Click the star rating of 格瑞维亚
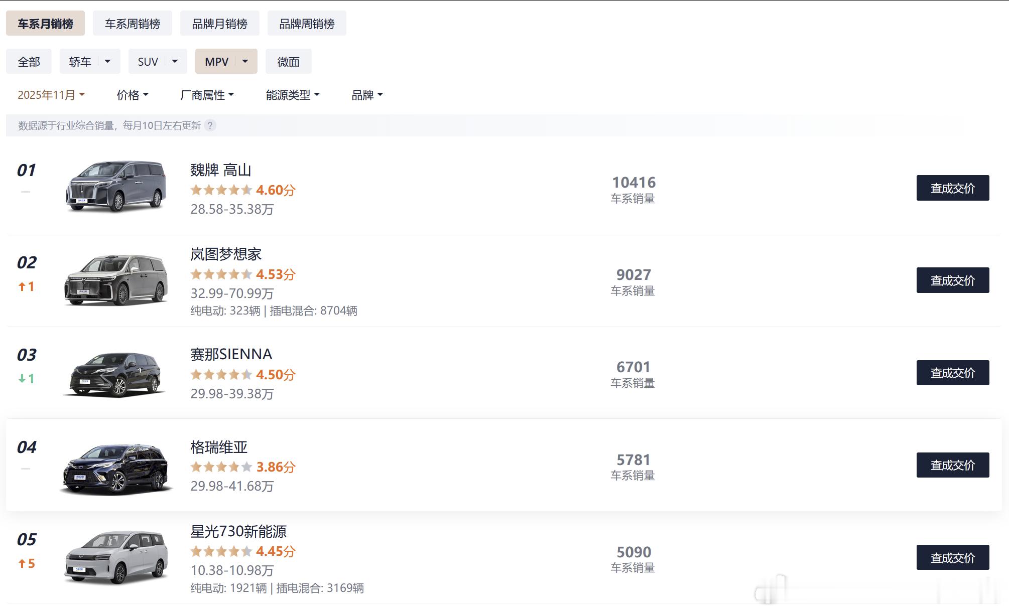Image resolution: width=1009 pixels, height=614 pixels. 221,467
